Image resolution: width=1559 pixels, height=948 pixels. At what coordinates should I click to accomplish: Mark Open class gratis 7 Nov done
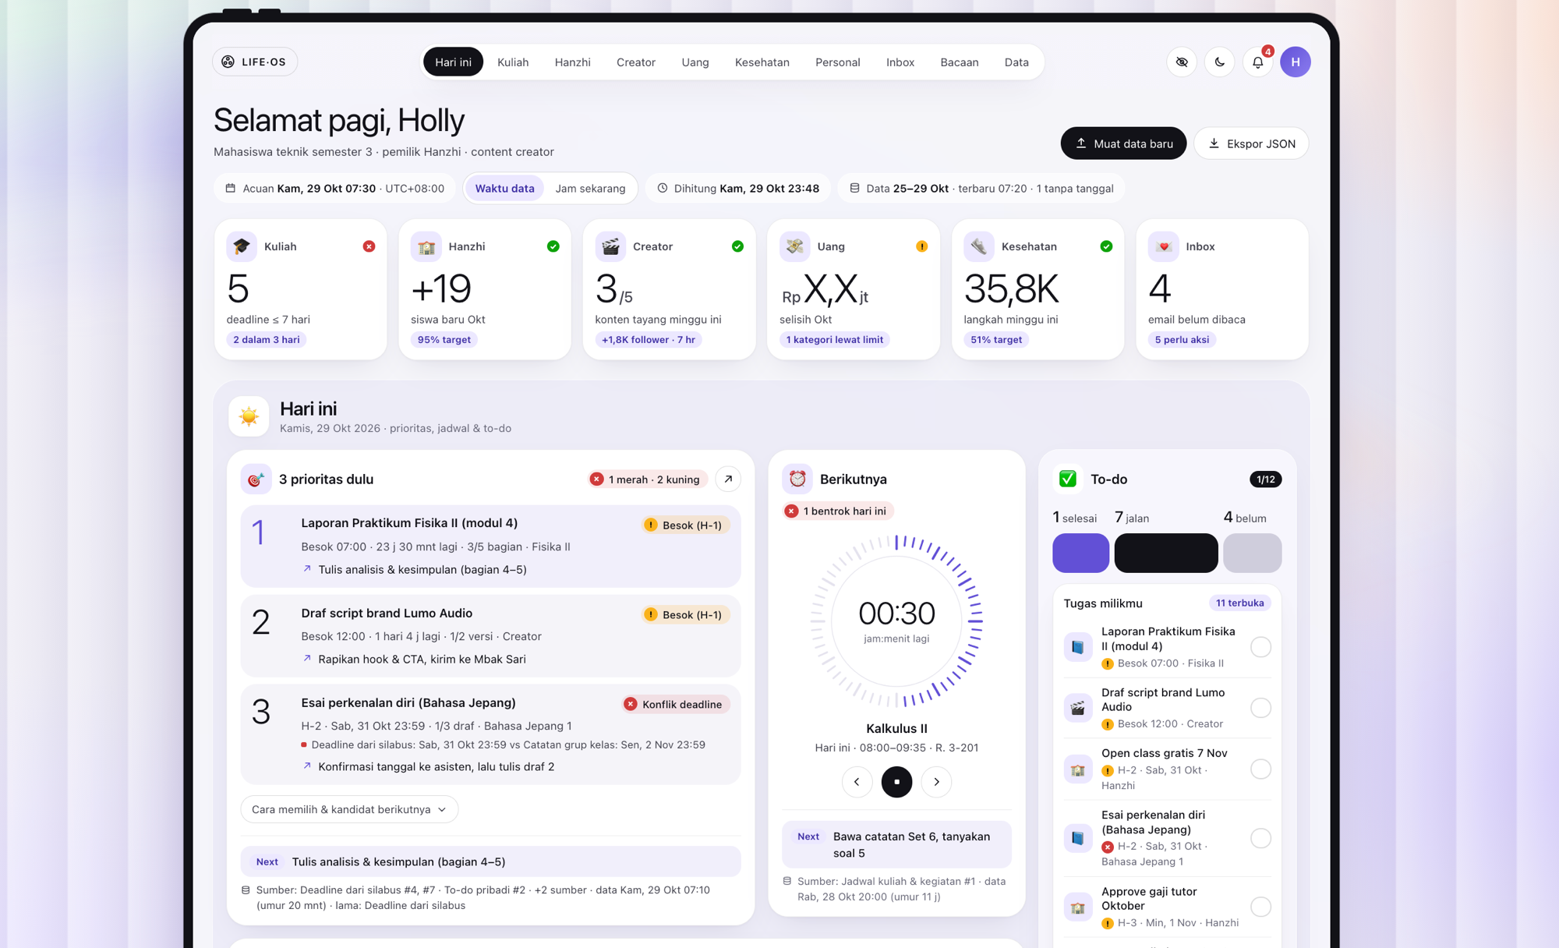tap(1260, 769)
